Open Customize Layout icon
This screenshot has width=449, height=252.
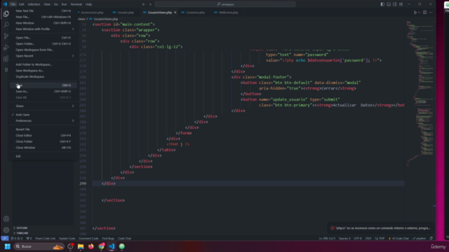click(x=401, y=4)
